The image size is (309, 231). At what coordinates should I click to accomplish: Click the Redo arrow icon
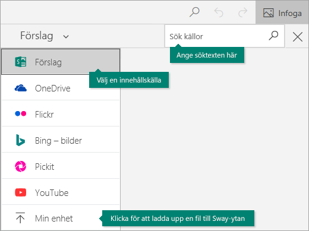[242, 12]
